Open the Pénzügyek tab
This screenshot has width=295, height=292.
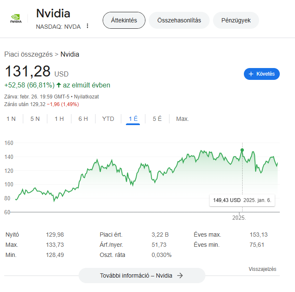pos(236,20)
